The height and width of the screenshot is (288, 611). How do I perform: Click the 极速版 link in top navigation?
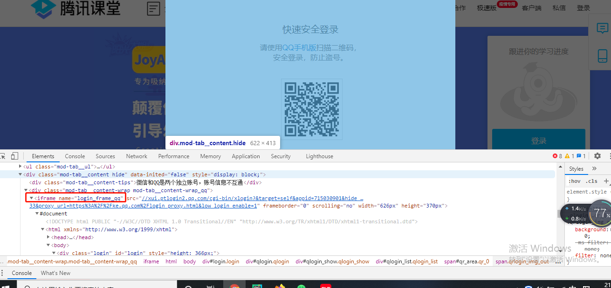pos(487,8)
